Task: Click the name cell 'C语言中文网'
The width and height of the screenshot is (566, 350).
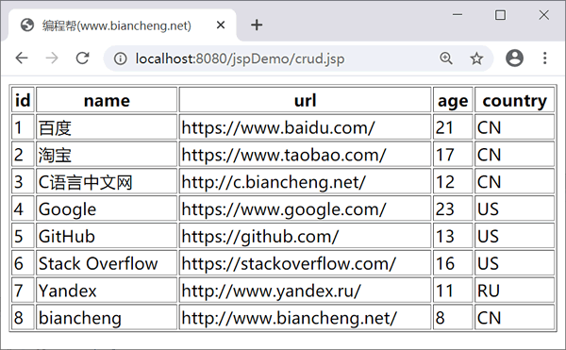Action: point(107,181)
